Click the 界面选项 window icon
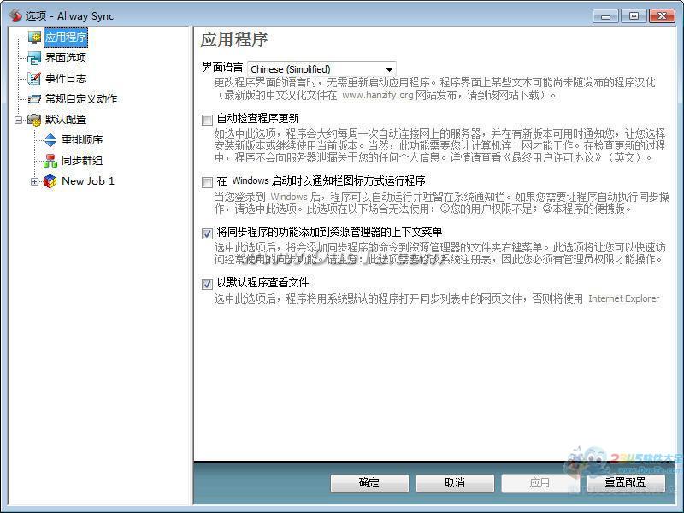 coord(33,58)
